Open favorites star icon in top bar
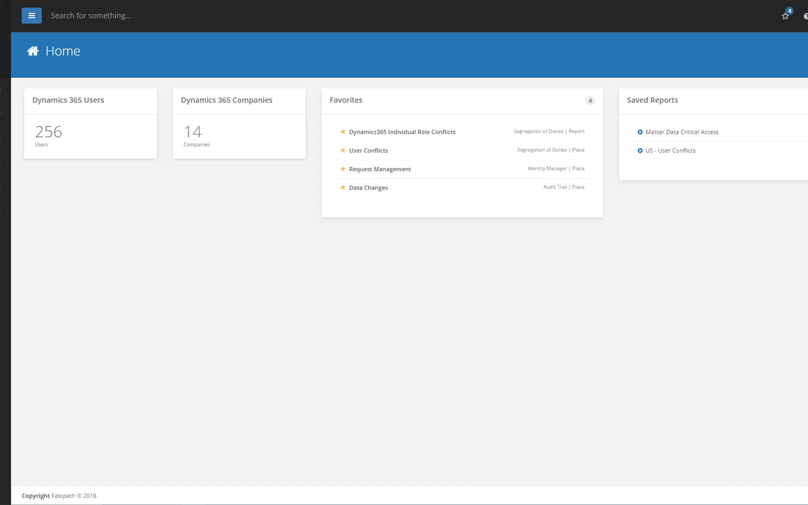This screenshot has height=505, width=808. click(785, 16)
